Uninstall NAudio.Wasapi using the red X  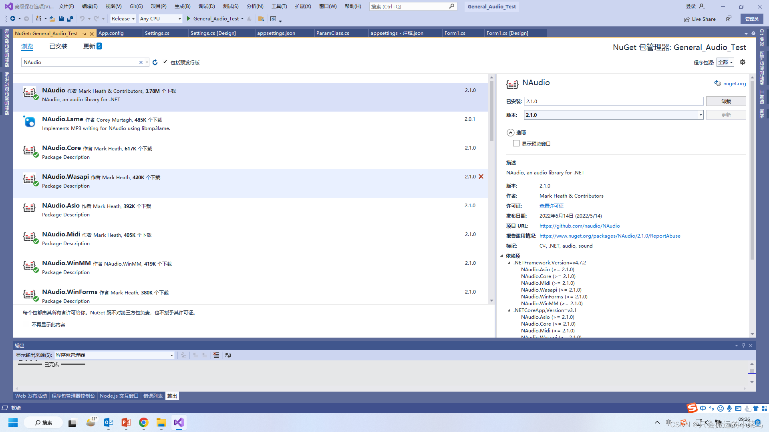pos(481,176)
